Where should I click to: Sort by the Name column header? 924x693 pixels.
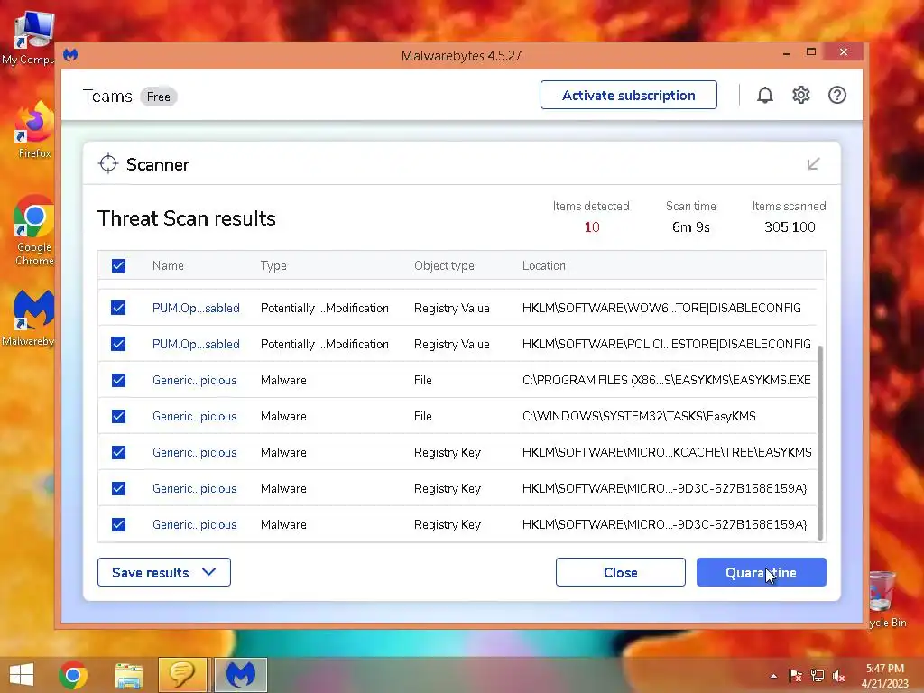pos(168,266)
